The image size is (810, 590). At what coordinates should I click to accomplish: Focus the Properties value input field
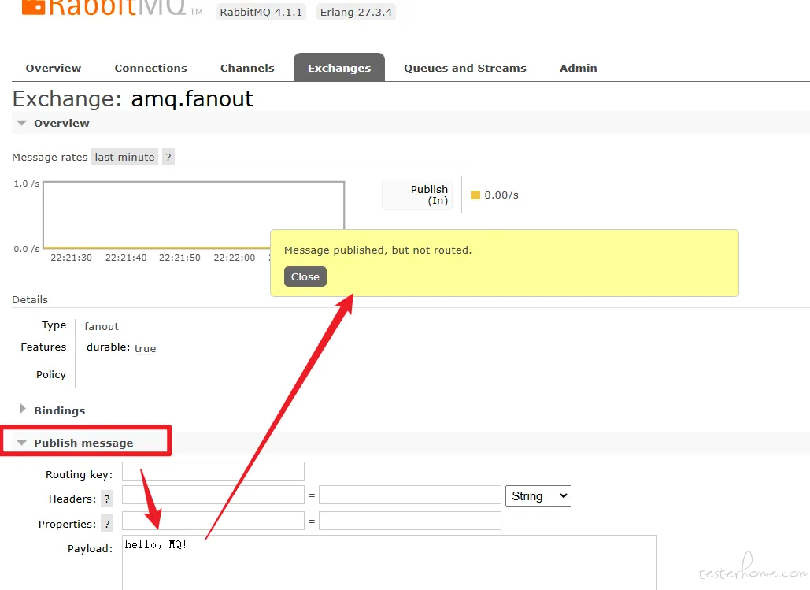[x=409, y=521]
